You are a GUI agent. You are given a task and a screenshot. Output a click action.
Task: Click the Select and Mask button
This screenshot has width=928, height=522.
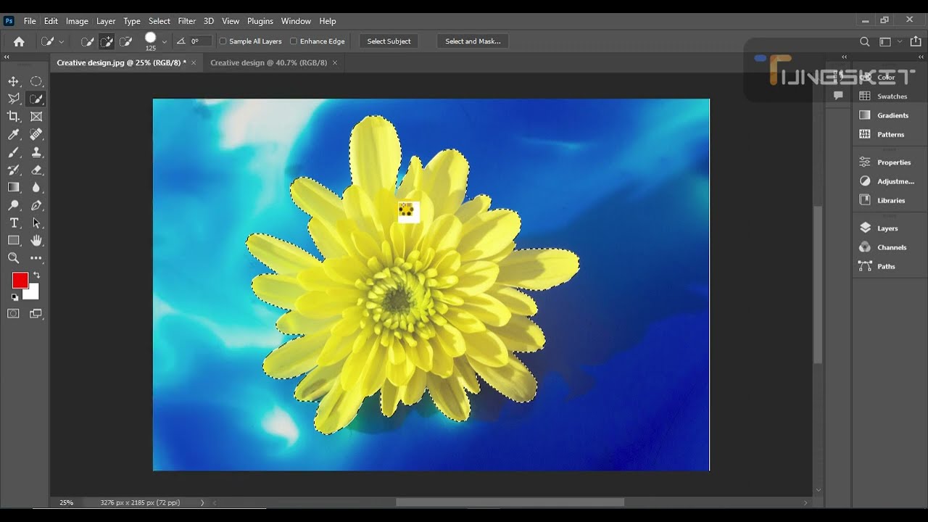(473, 41)
